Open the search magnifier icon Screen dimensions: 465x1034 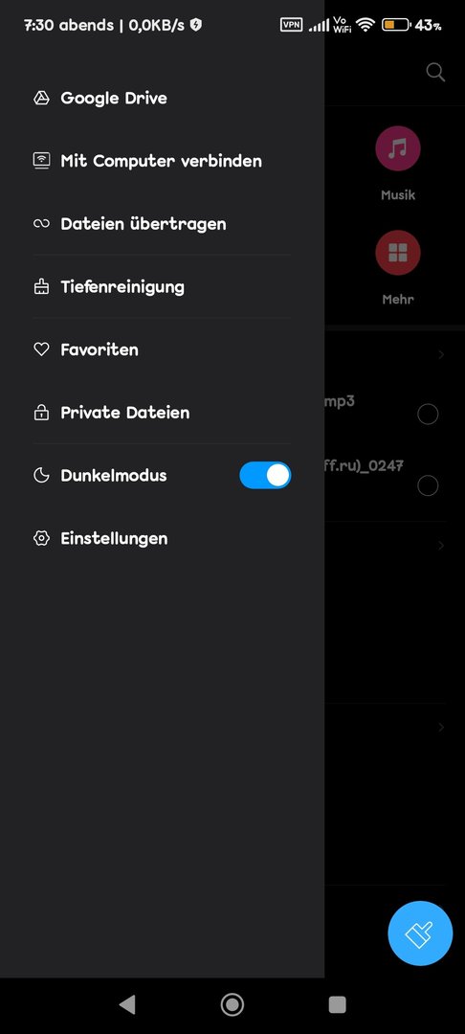tap(435, 72)
